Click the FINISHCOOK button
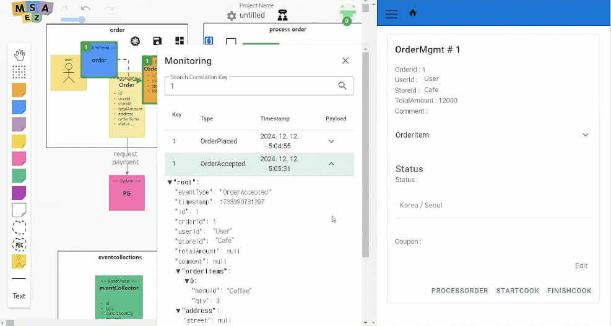611x326 pixels. tap(569, 291)
